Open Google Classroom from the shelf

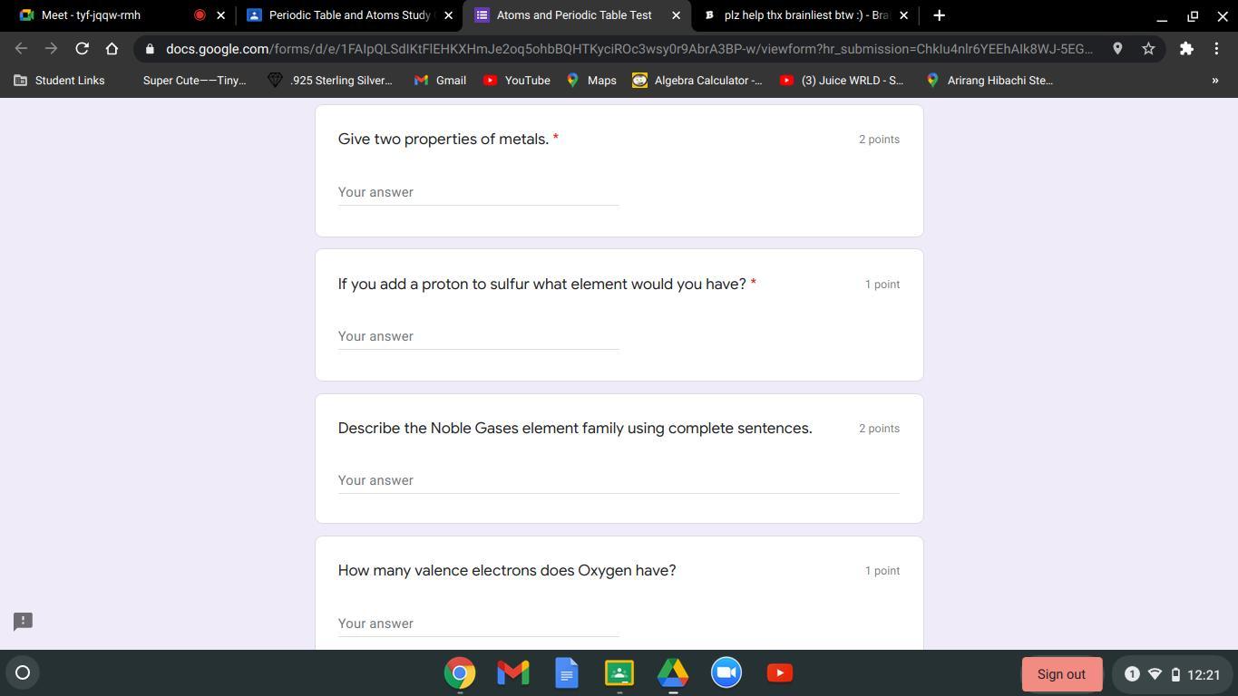[619, 672]
